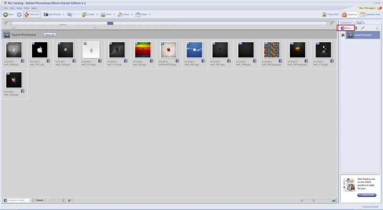Select Apple Wallpaper collection in side panel
The width and height of the screenshot is (383, 210).
pyautogui.click(x=363, y=35)
